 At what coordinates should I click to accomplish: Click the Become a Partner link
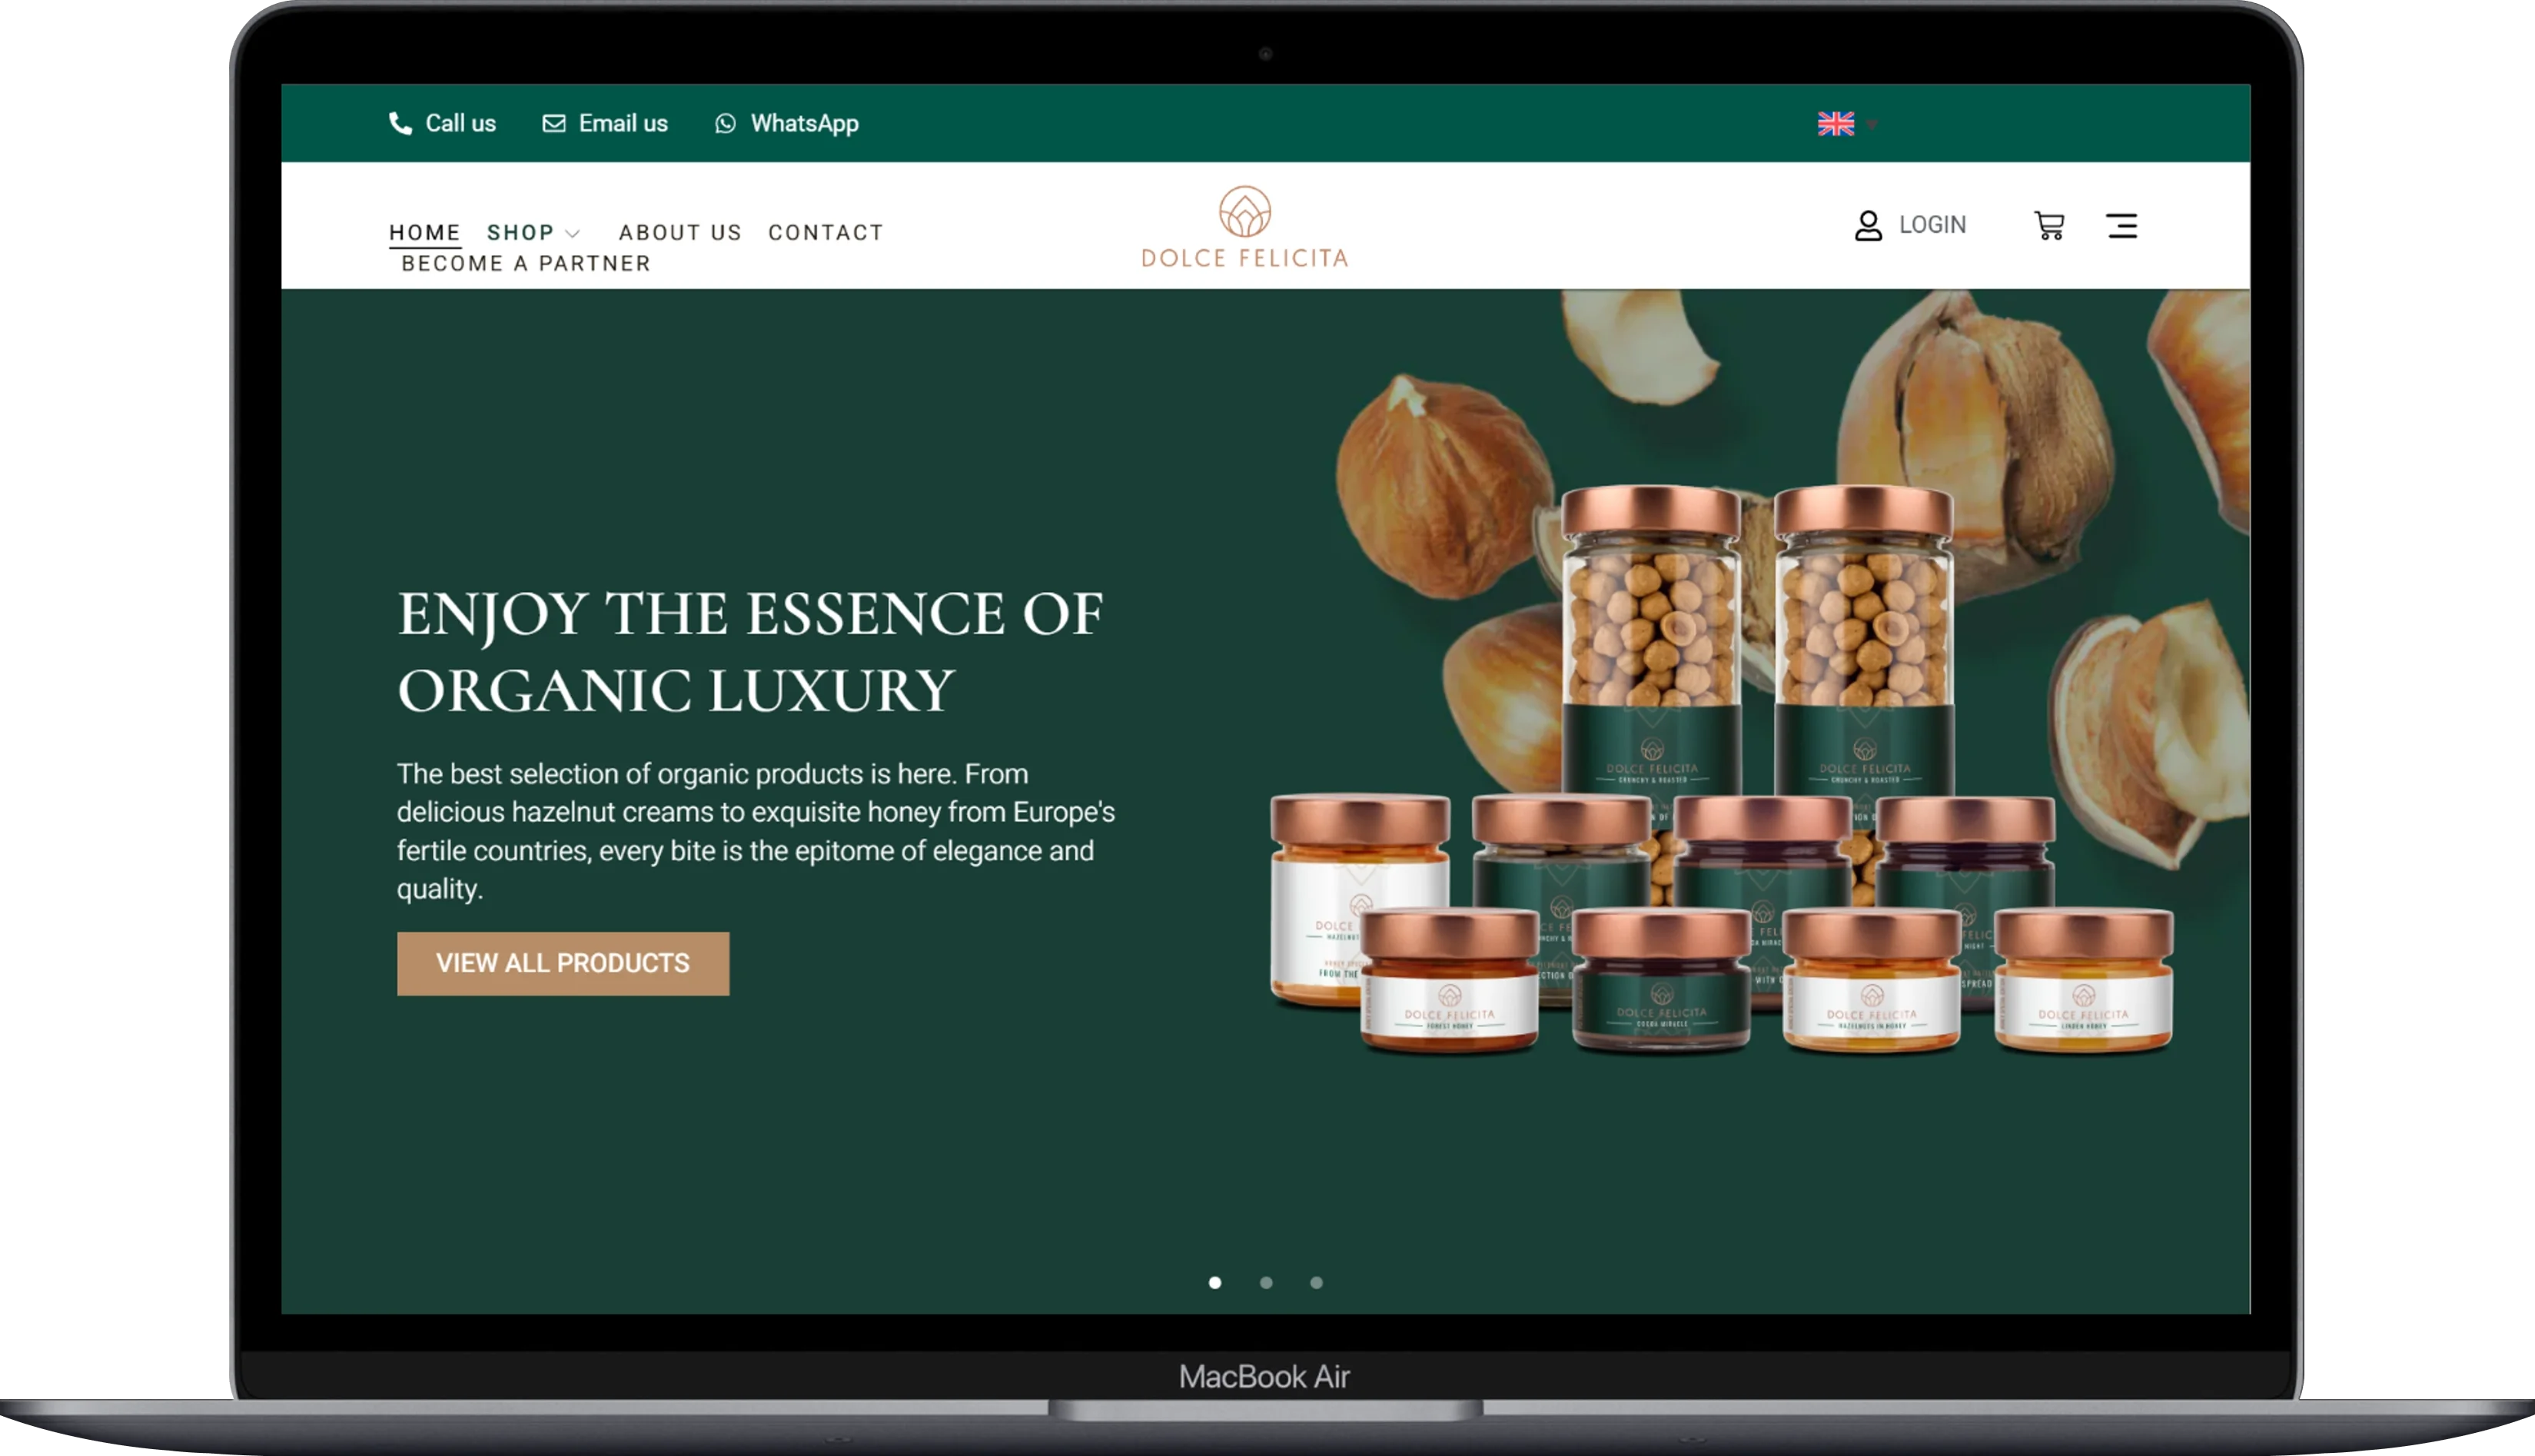coord(526,263)
